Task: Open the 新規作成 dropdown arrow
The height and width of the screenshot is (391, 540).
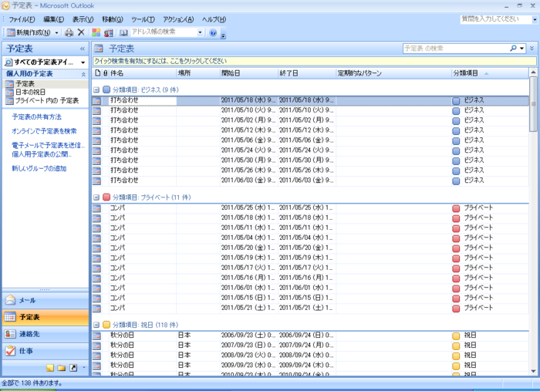Action: click(57, 32)
